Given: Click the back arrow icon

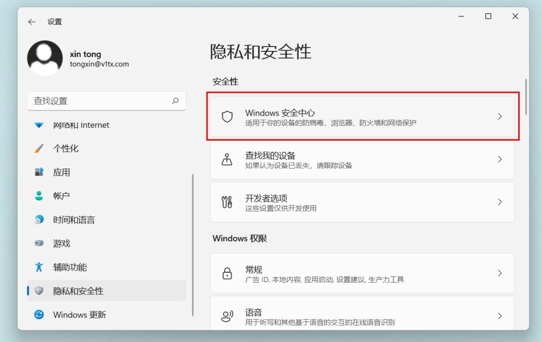Looking at the screenshot, I should click(x=32, y=22).
